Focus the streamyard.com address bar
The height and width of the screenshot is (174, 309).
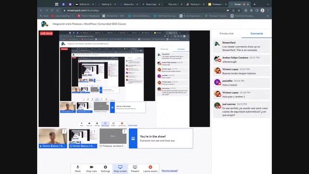pos(144,11)
